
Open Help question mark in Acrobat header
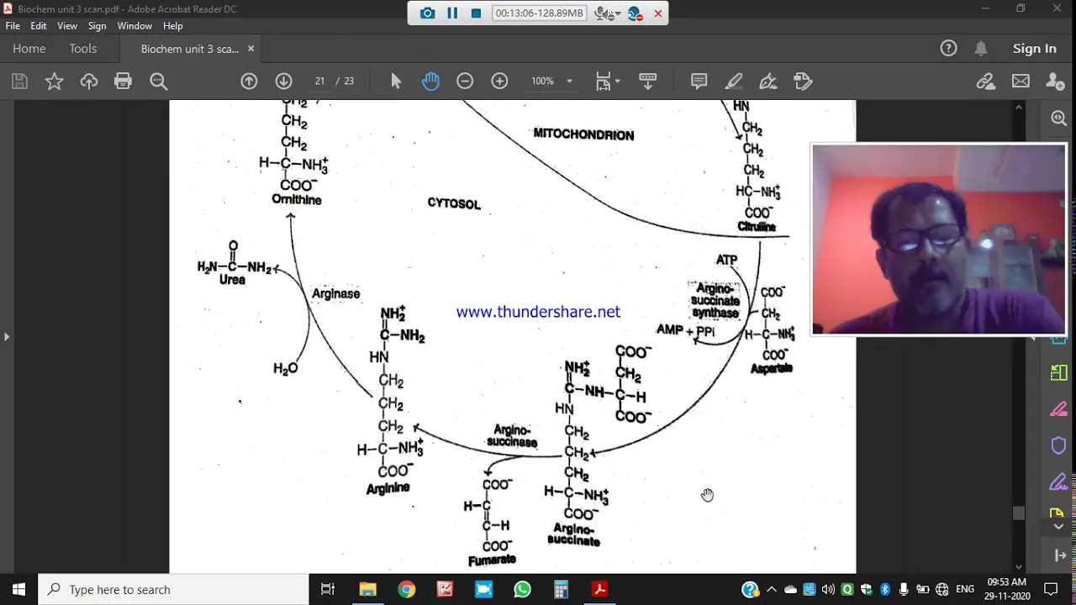pyautogui.click(x=948, y=49)
